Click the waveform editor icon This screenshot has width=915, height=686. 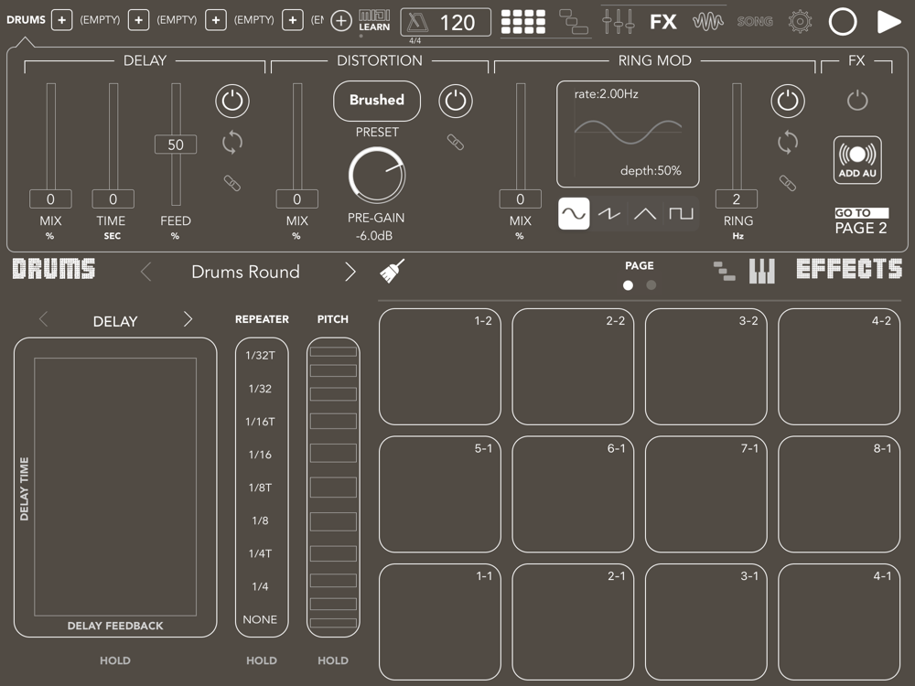click(x=708, y=21)
